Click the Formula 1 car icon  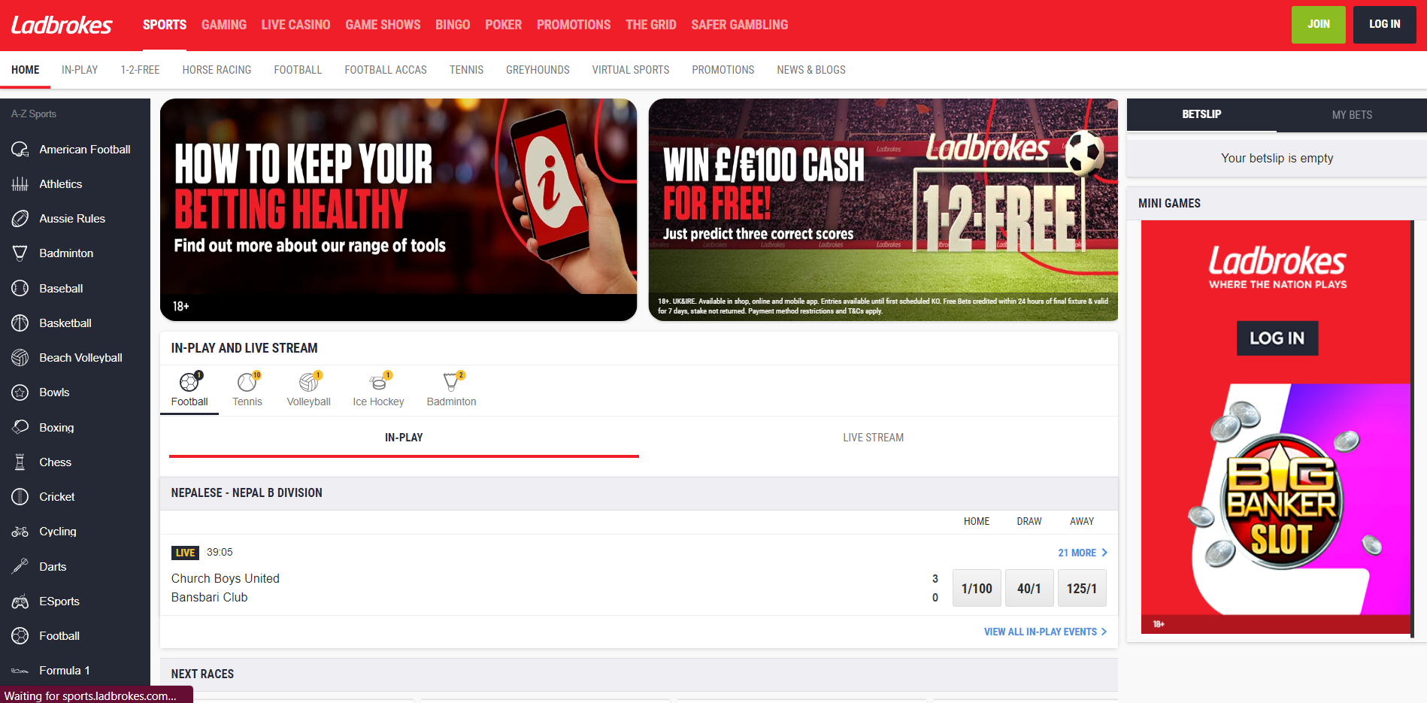[x=20, y=671]
